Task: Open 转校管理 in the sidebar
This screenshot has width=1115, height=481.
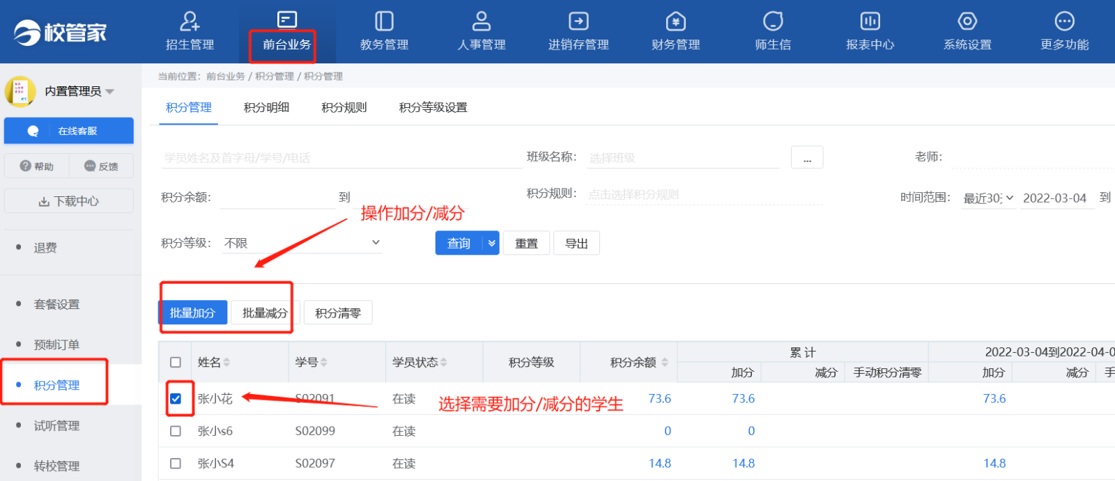Action: tap(56, 466)
